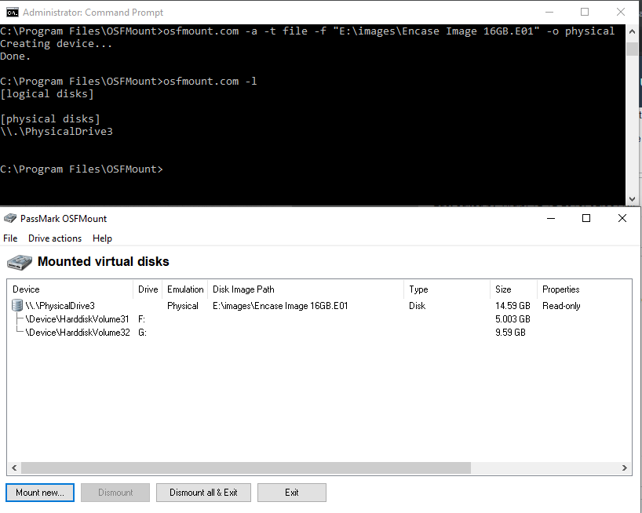The height and width of the screenshot is (513, 642).
Task: Click the 9.59 GB size value
Action: tap(510, 332)
